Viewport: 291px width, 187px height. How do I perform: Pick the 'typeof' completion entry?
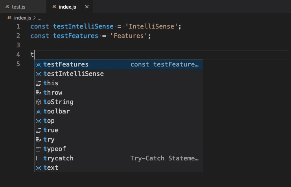coord(55,149)
